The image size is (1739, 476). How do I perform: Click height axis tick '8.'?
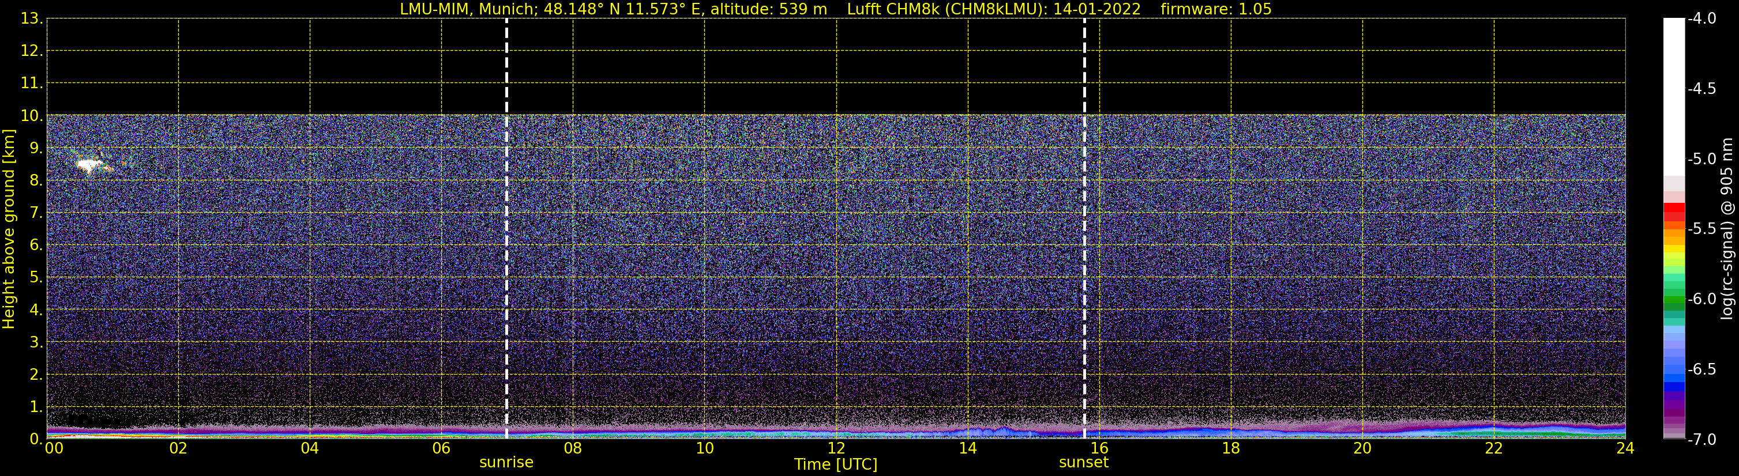coord(36,181)
